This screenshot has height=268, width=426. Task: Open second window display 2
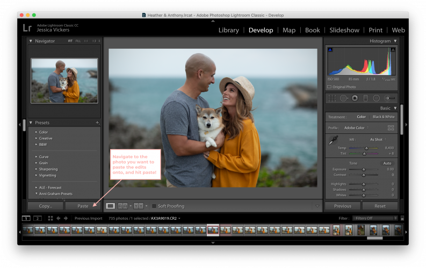coord(38,218)
